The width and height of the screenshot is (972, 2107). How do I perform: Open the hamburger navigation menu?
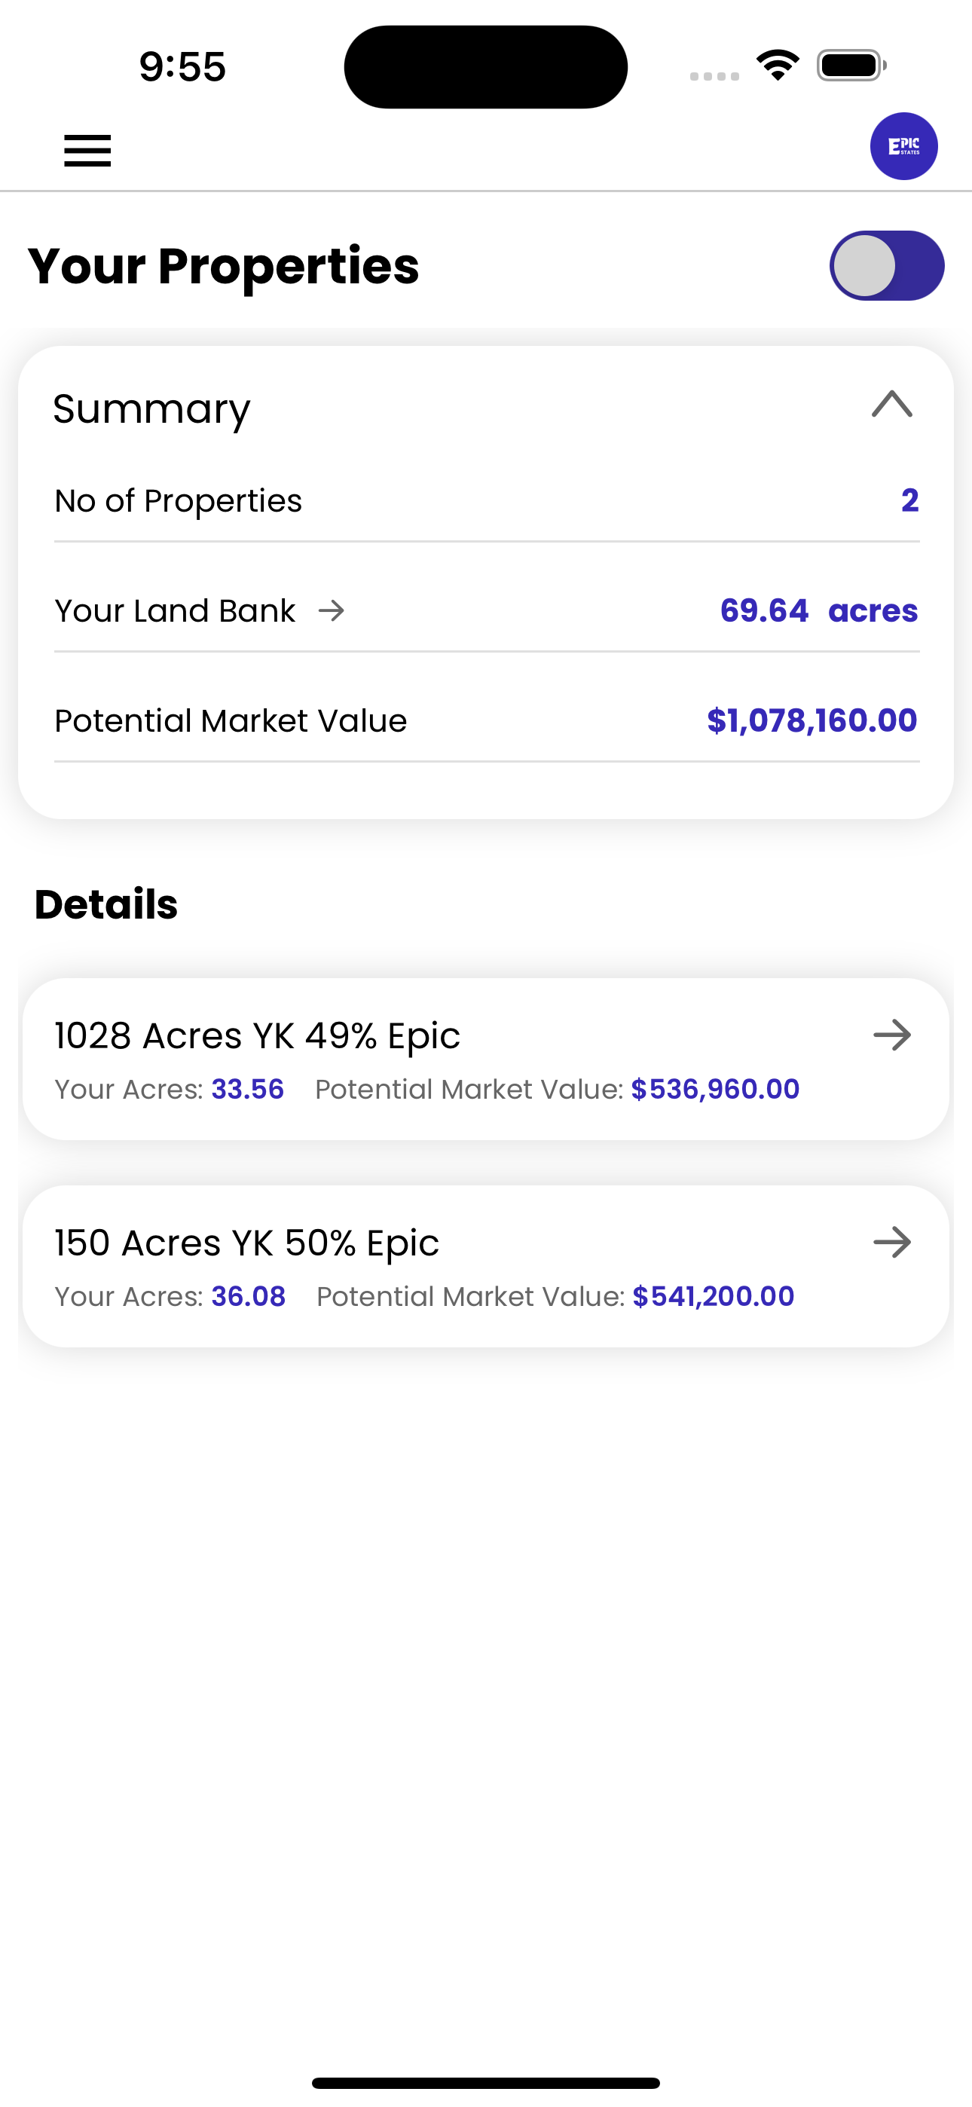pyautogui.click(x=87, y=151)
